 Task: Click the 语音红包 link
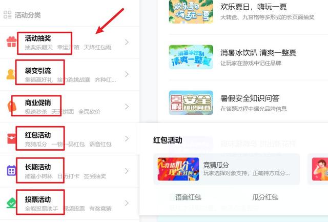188,197
